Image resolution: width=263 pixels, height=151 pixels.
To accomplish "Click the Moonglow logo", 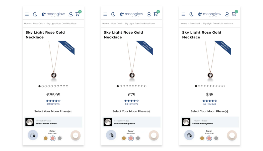I will pyautogui.click(x=53, y=14).
